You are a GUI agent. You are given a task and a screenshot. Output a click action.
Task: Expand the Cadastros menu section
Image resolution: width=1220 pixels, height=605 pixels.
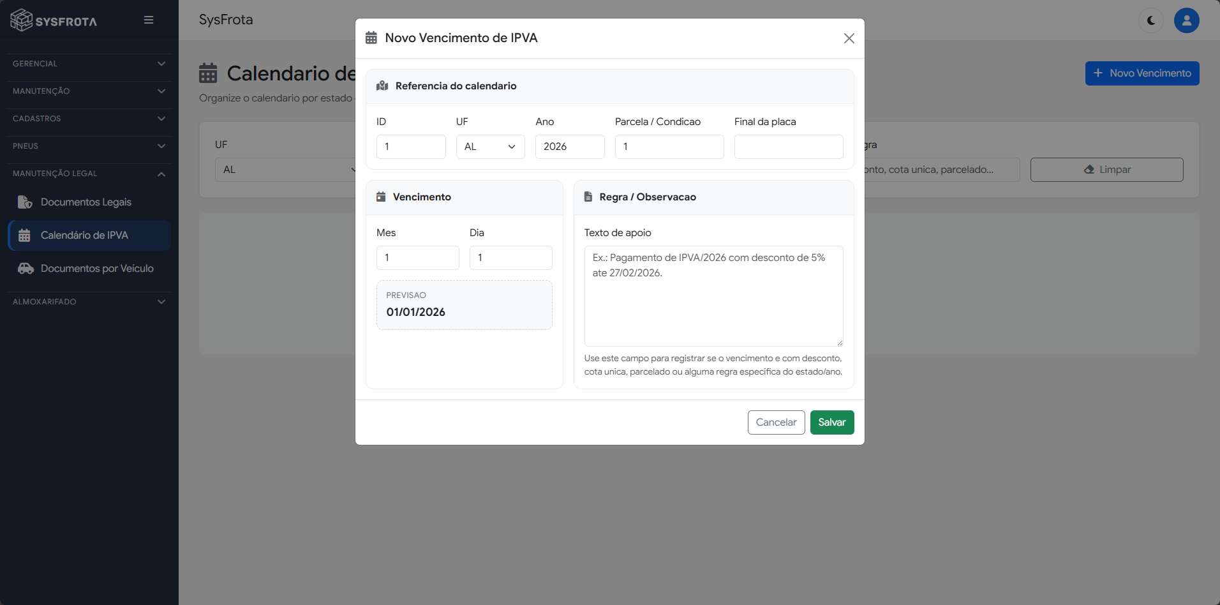[x=89, y=119]
